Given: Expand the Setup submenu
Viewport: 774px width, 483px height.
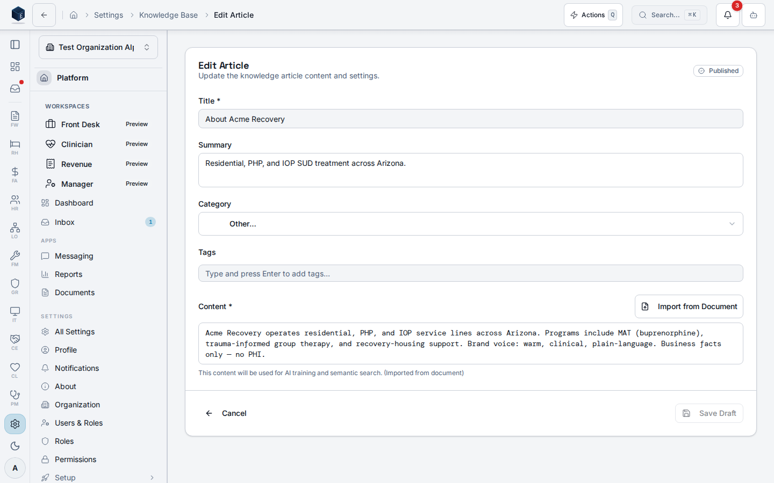Looking at the screenshot, I should [x=98, y=477].
